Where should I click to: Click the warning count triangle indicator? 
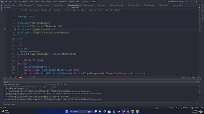20,77
